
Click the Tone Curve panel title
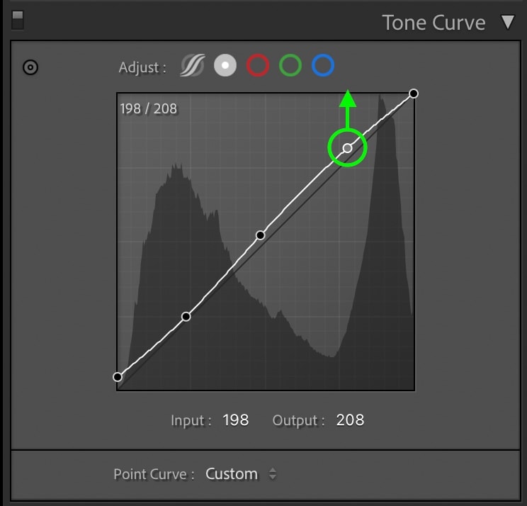434,23
